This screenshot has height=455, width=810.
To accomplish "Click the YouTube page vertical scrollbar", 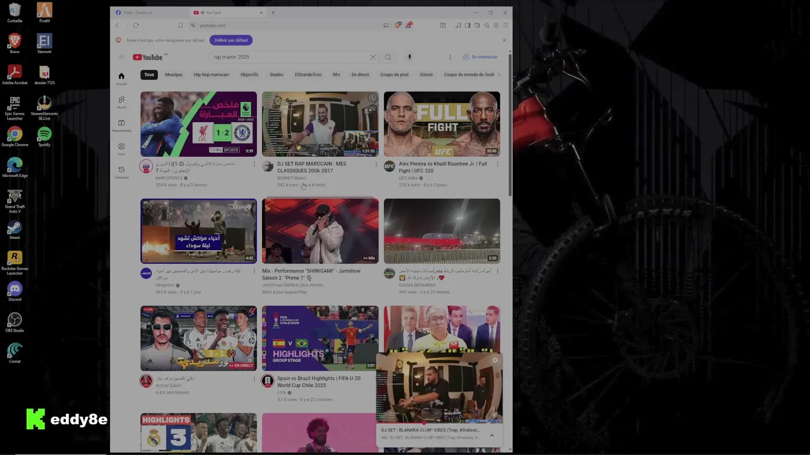I will pos(510,126).
